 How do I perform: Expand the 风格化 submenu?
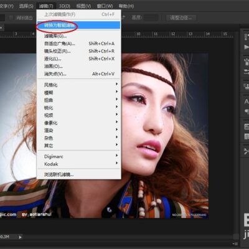[x=79, y=85]
